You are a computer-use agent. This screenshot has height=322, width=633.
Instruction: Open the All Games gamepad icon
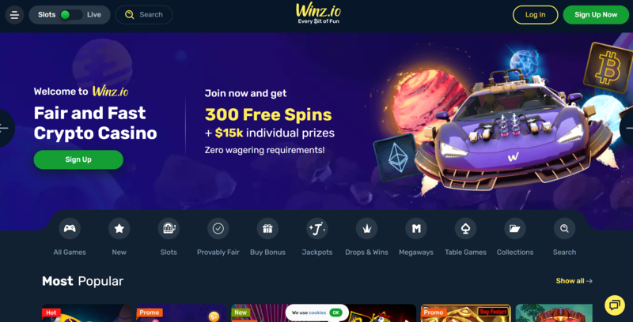click(70, 229)
